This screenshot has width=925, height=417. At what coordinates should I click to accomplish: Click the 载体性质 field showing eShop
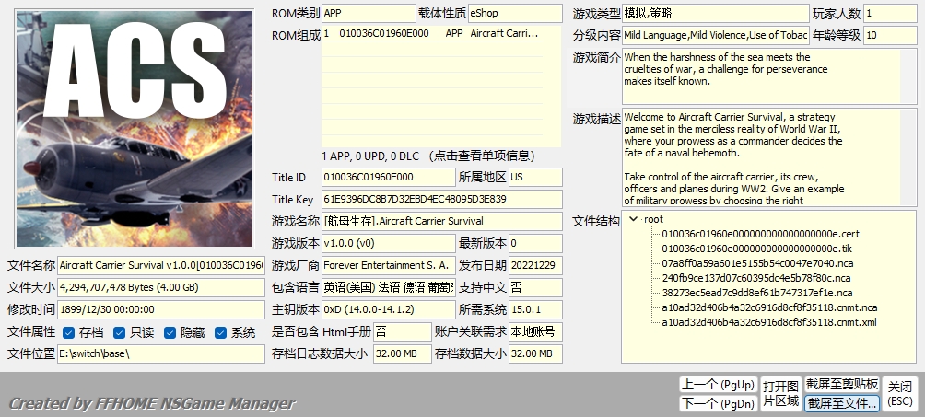pyautogui.click(x=515, y=13)
